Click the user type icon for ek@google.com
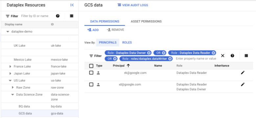Viewport: 256px width, 118px height. 98,73
